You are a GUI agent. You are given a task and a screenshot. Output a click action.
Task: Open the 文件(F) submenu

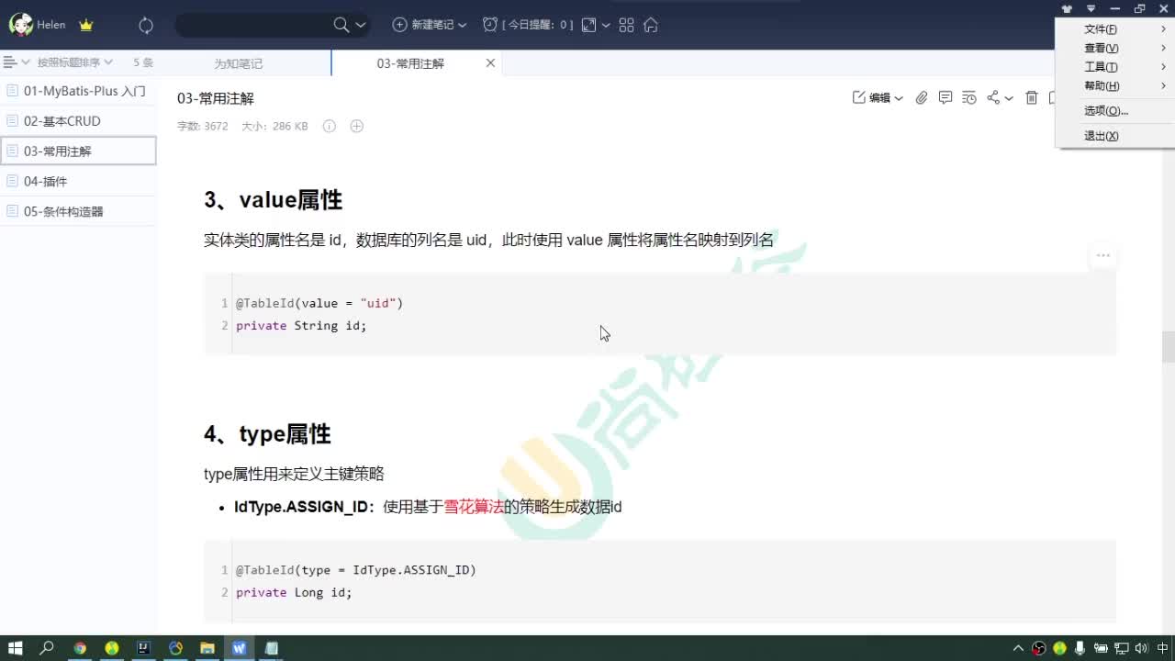[1115, 29]
